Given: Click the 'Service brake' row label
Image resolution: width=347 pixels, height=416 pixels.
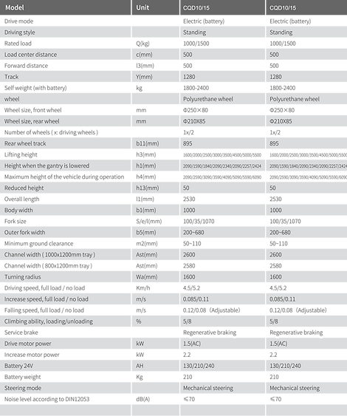Looking at the screenshot, I should point(21,333).
